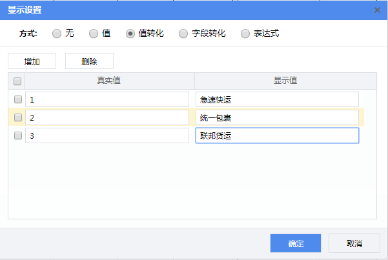Confirm settings with the 确定 button
Image resolution: width=388 pixels, height=260 pixels.
click(x=296, y=243)
